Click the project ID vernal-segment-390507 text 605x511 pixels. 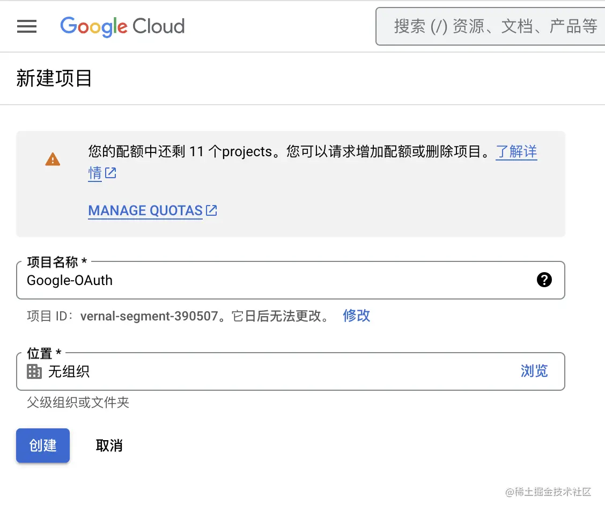149,316
